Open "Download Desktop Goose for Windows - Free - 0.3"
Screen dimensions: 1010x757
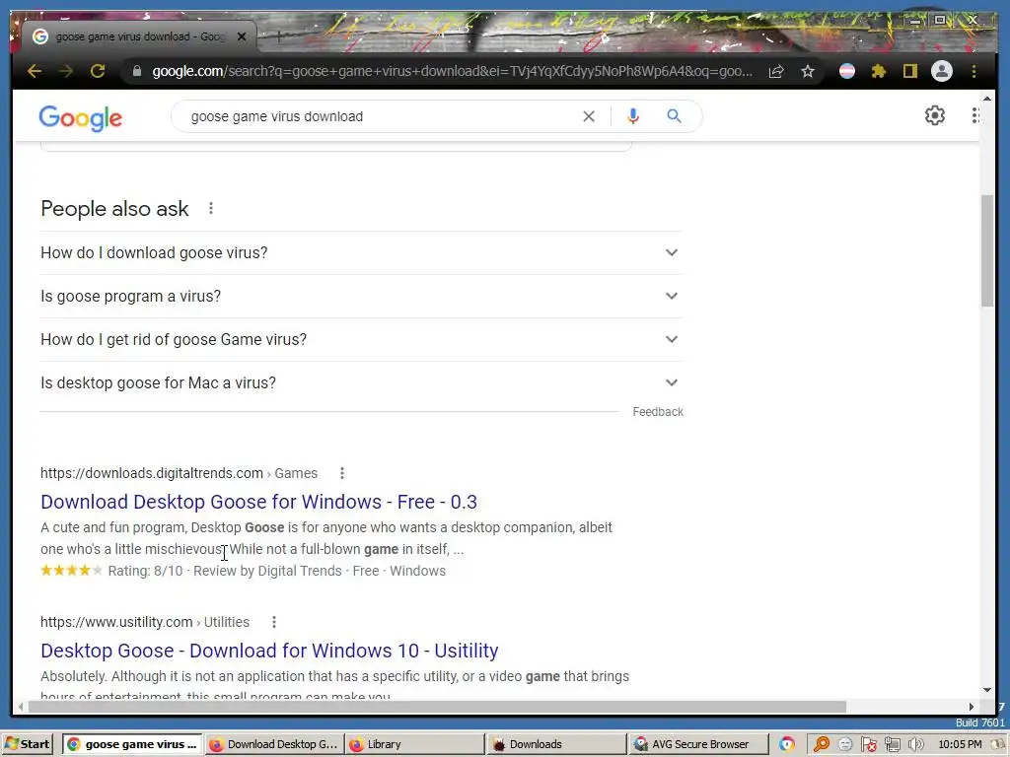259,502
